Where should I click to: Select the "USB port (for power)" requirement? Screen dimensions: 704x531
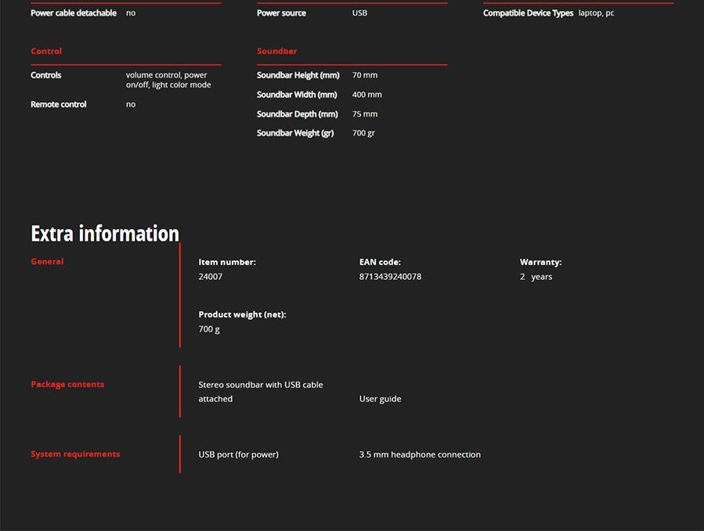238,454
